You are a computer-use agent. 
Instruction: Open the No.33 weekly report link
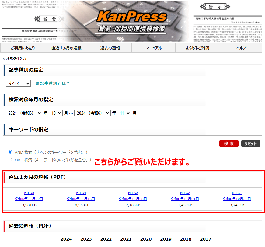[133, 193]
